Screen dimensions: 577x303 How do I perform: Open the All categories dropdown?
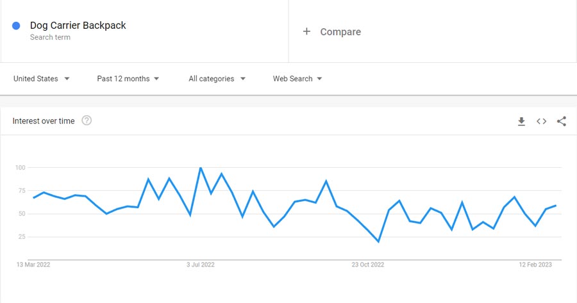click(x=217, y=79)
